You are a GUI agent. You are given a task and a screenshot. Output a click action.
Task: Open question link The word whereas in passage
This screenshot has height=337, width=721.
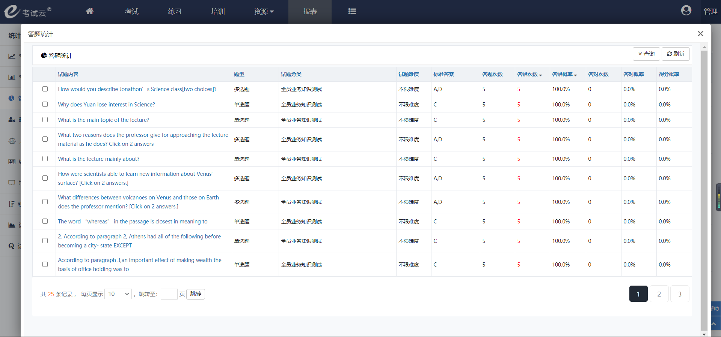click(x=133, y=222)
